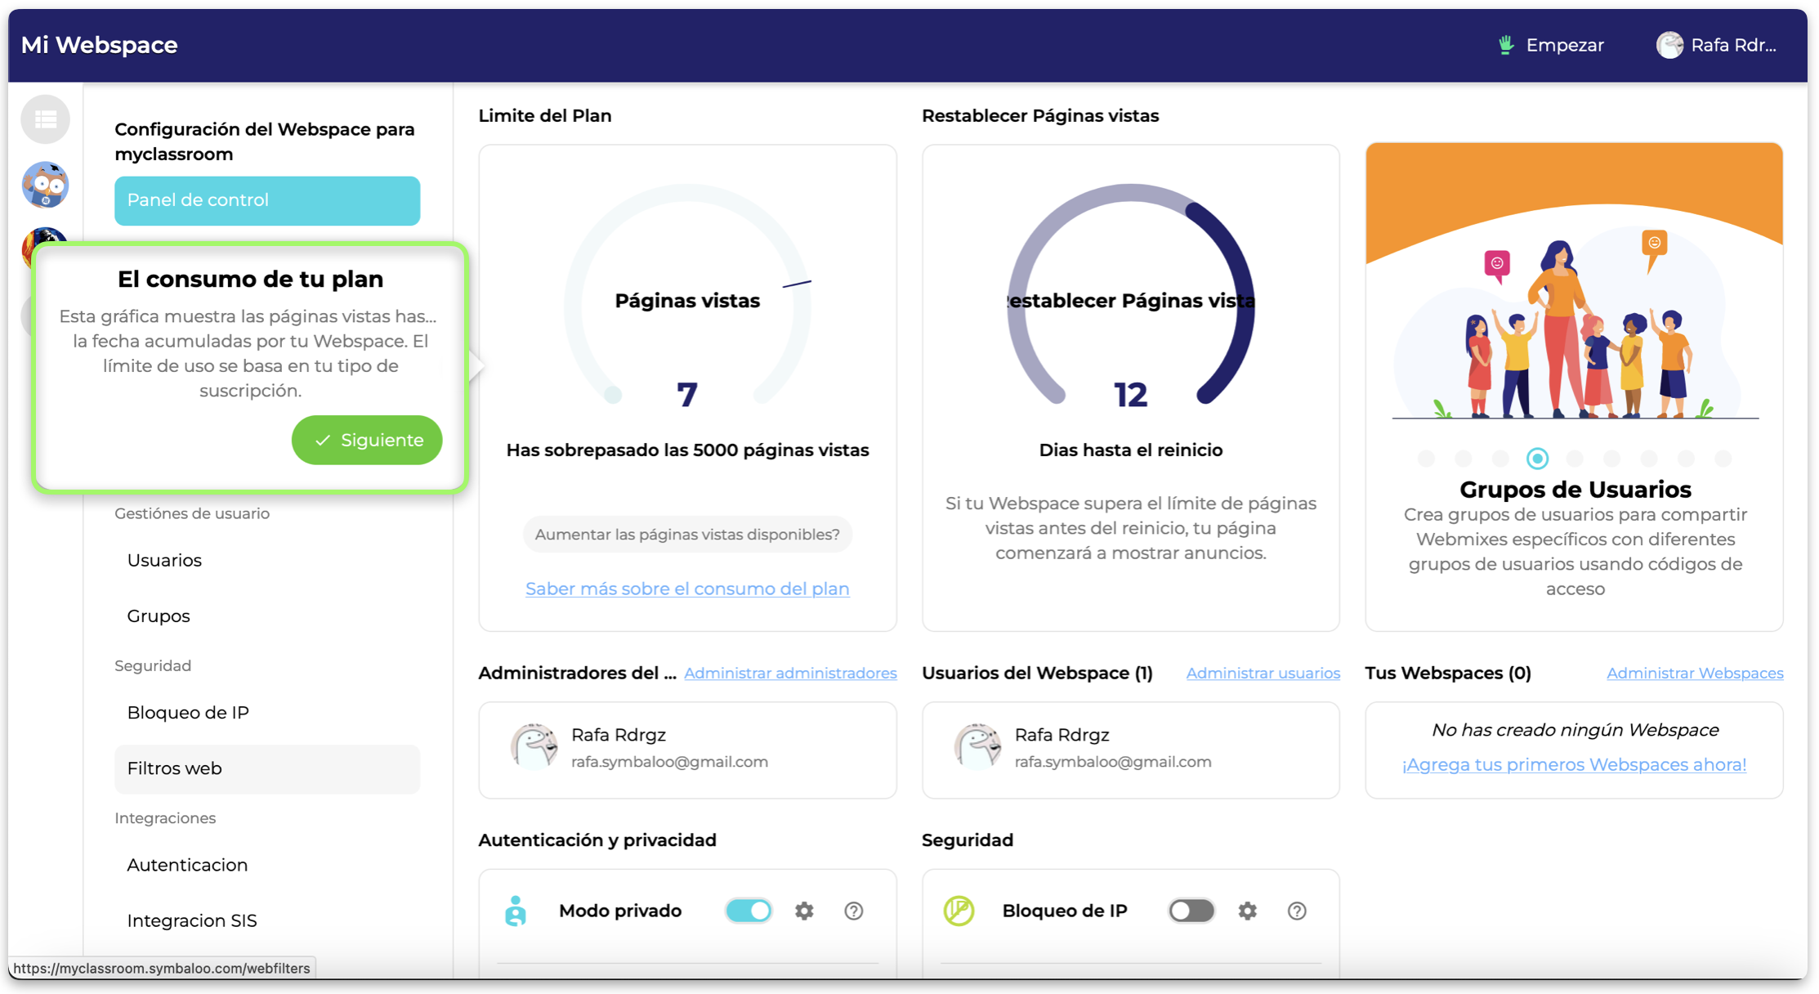The width and height of the screenshot is (1819, 994).
Task: Click rafa.symbaloo@gmail.com in Administradores card
Action: coord(669,762)
